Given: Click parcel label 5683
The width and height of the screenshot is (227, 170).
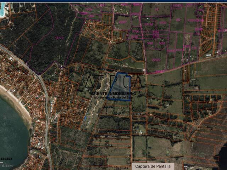Looking at the screenshot, I should [150, 43].
